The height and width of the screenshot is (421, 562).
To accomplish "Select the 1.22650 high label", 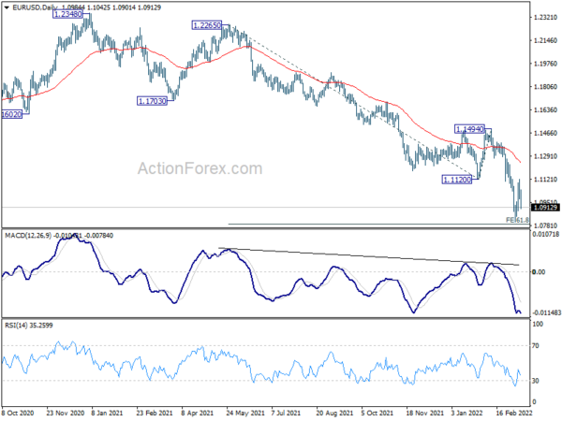I will pos(207,25).
